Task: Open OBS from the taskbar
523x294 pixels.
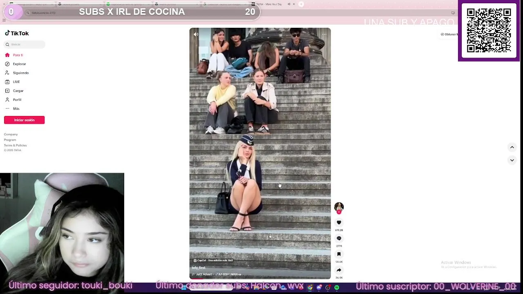Action: pos(328,288)
